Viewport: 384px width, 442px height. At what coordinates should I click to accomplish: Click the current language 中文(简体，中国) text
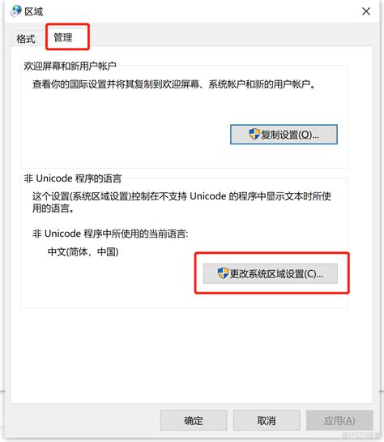pyautogui.click(x=83, y=251)
